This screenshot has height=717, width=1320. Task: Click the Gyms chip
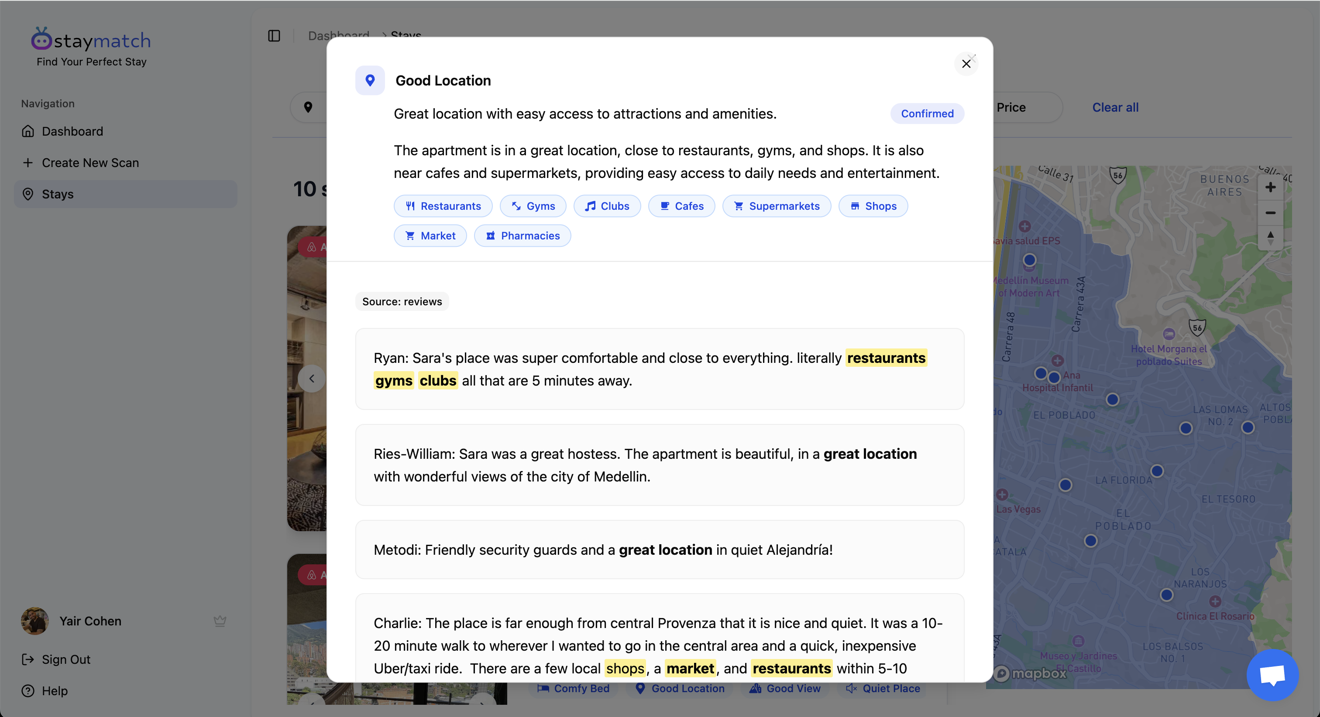(533, 206)
